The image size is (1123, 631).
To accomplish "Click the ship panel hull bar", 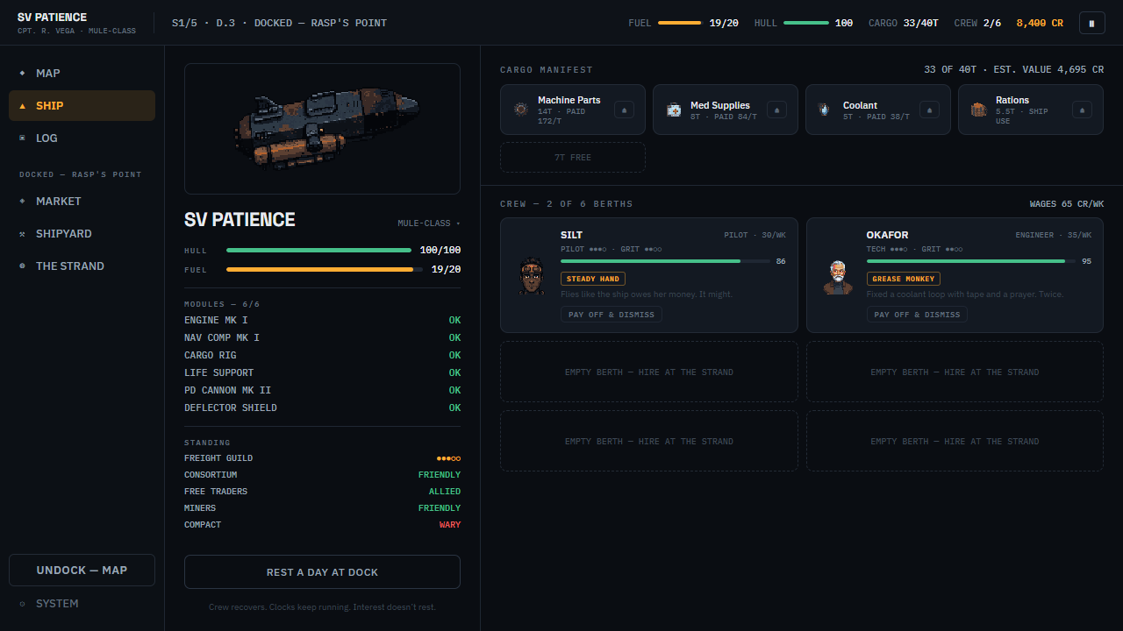I will pyautogui.click(x=319, y=251).
